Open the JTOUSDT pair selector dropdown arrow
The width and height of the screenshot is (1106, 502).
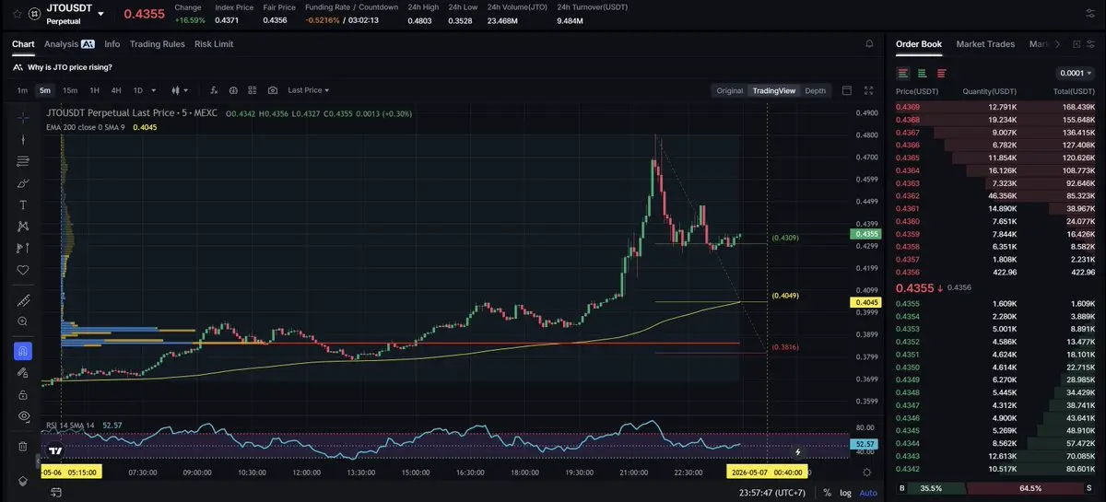click(100, 15)
